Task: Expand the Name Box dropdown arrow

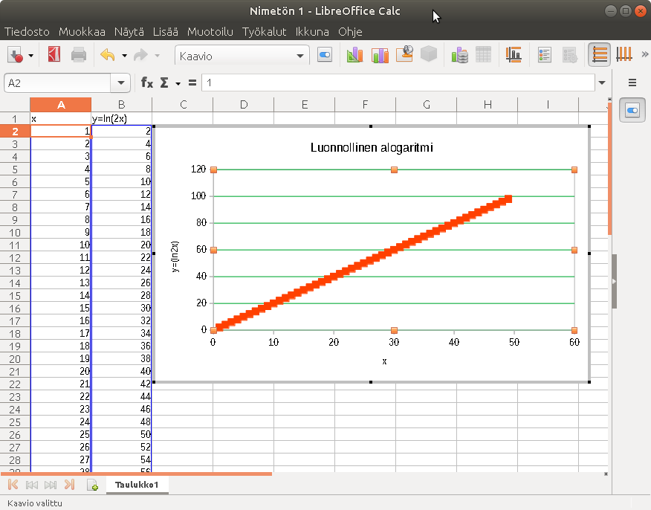Action: pyautogui.click(x=120, y=83)
